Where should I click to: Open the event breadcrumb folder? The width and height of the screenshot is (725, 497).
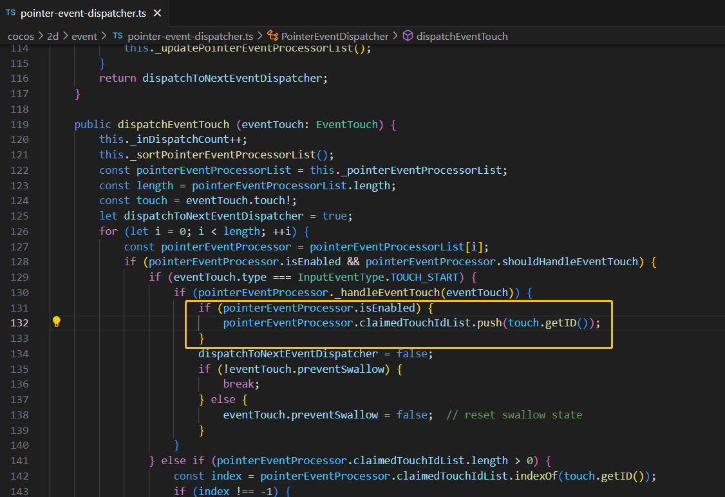pos(84,36)
